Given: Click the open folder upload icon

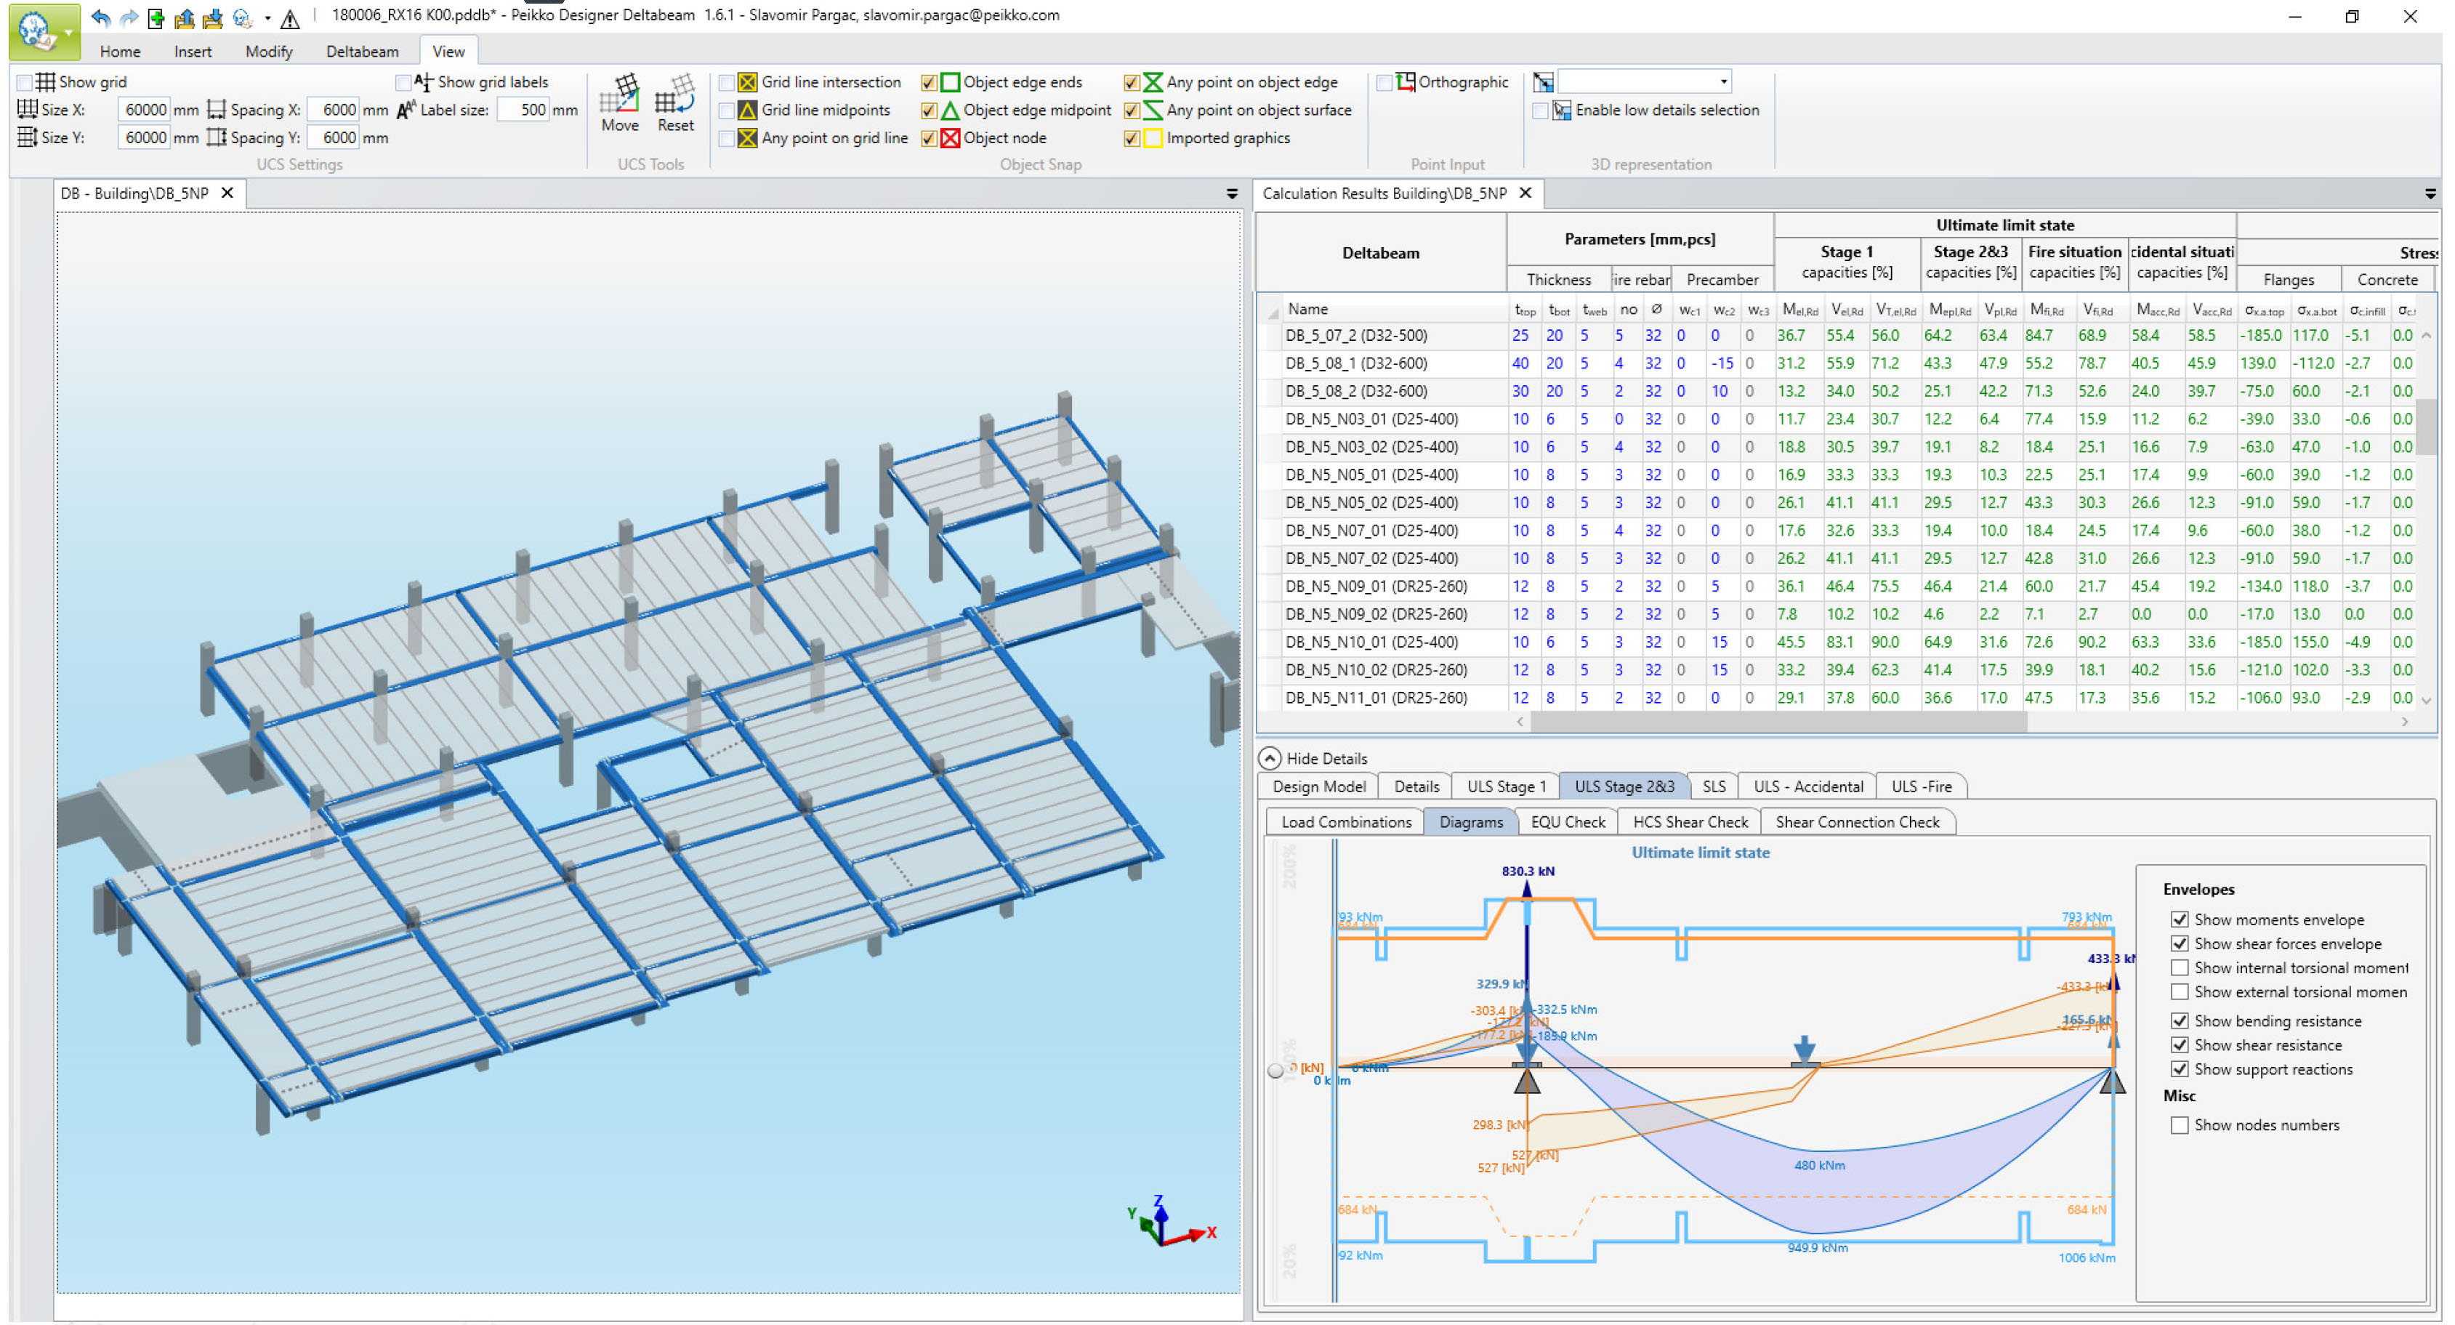Looking at the screenshot, I should (185, 17).
